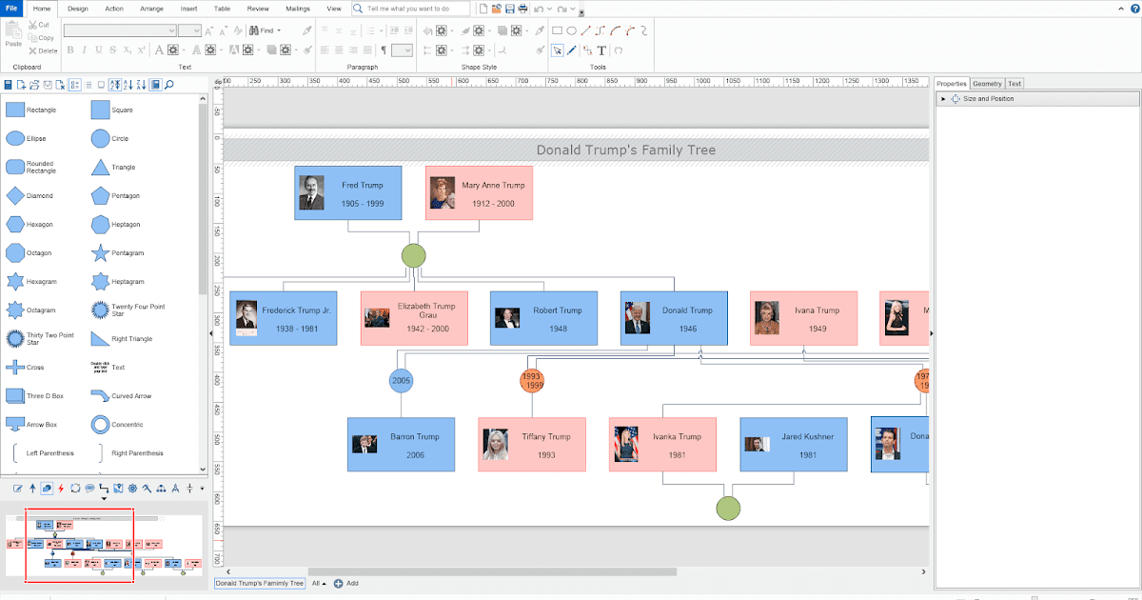Select the Text tool in the Tools group
The width and height of the screenshot is (1142, 600).
coord(601,50)
